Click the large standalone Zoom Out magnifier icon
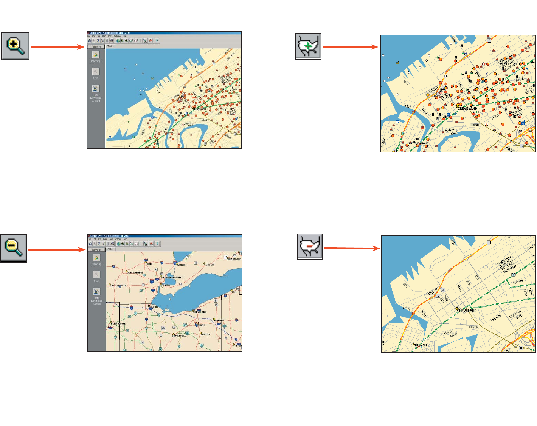This screenshot has height=426, width=537. click(14, 248)
